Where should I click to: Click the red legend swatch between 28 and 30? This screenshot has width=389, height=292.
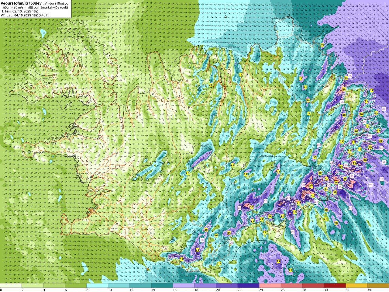[x=313, y=286]
